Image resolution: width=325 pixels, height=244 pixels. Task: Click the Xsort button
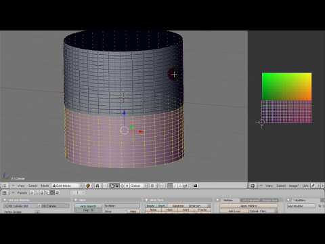click(186, 210)
